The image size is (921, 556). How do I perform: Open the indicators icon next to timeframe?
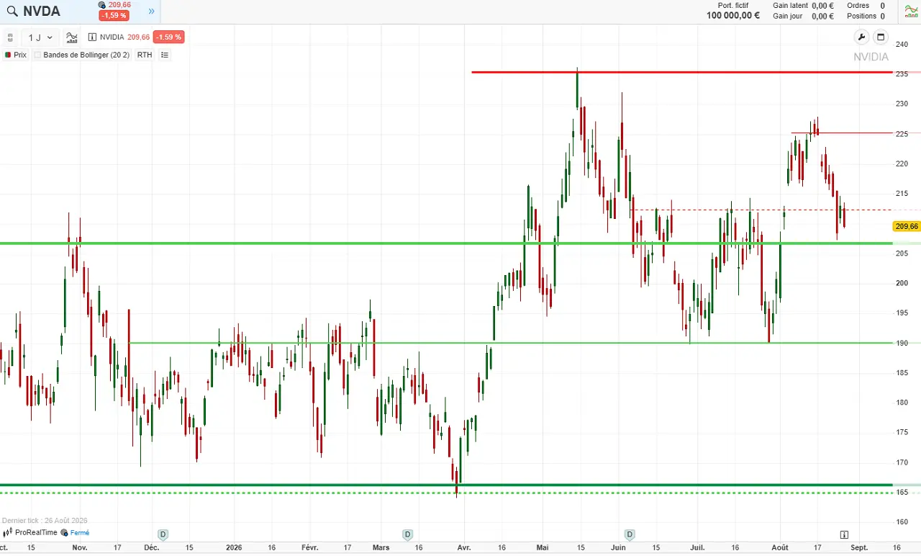tap(71, 37)
